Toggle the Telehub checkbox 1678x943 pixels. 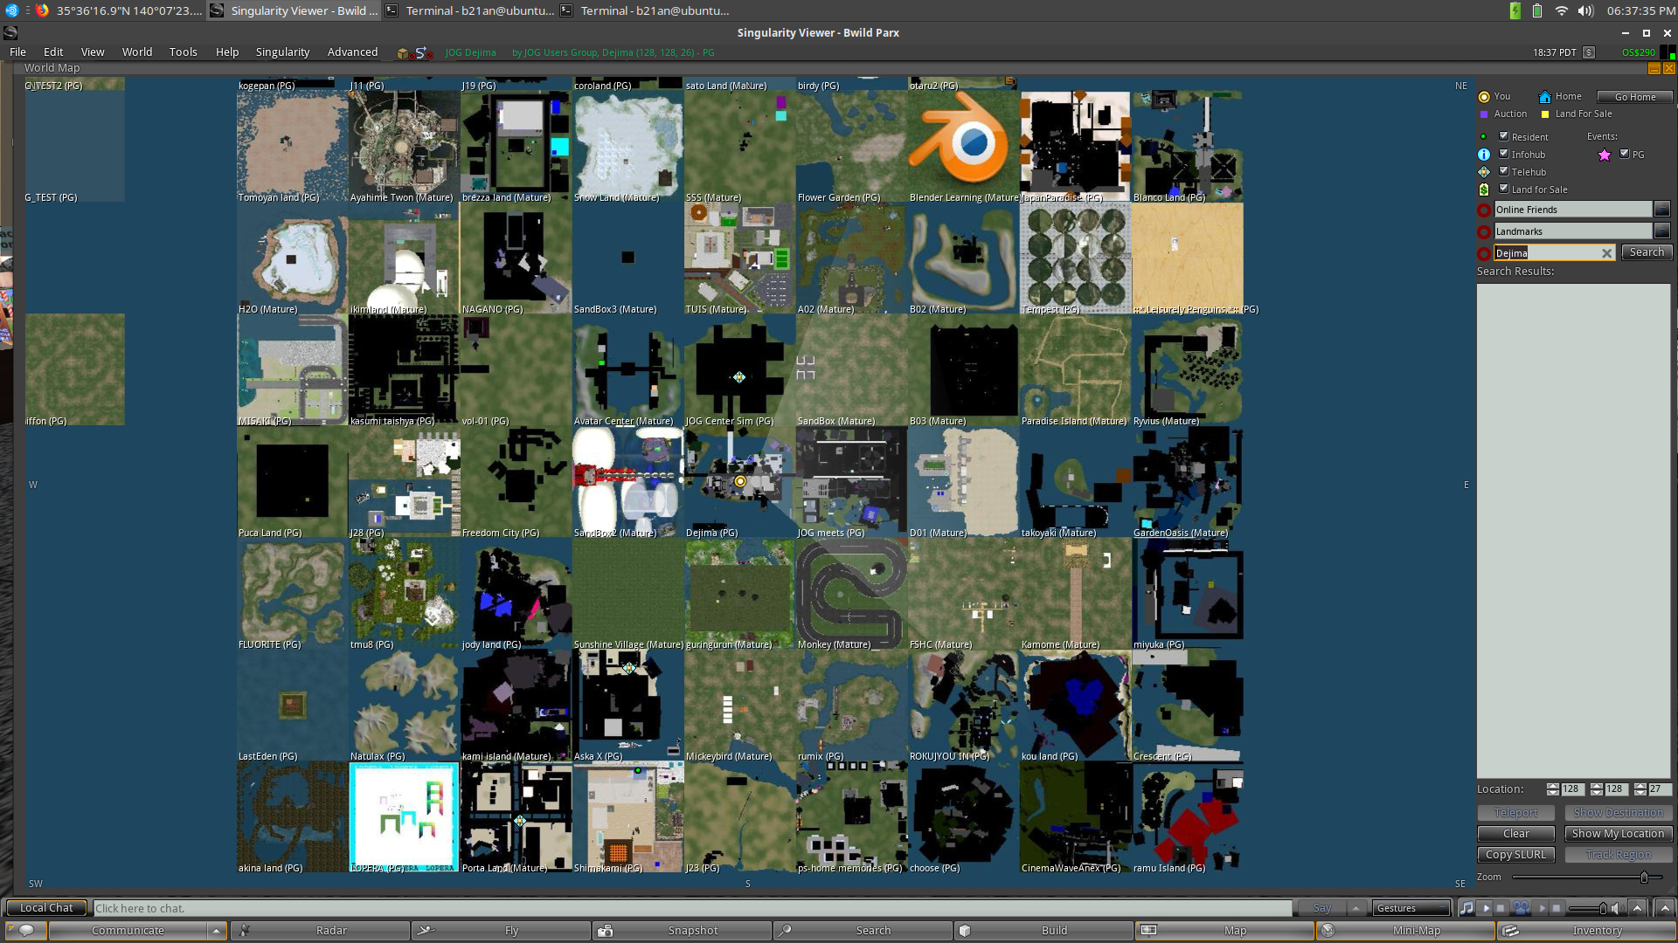point(1504,171)
